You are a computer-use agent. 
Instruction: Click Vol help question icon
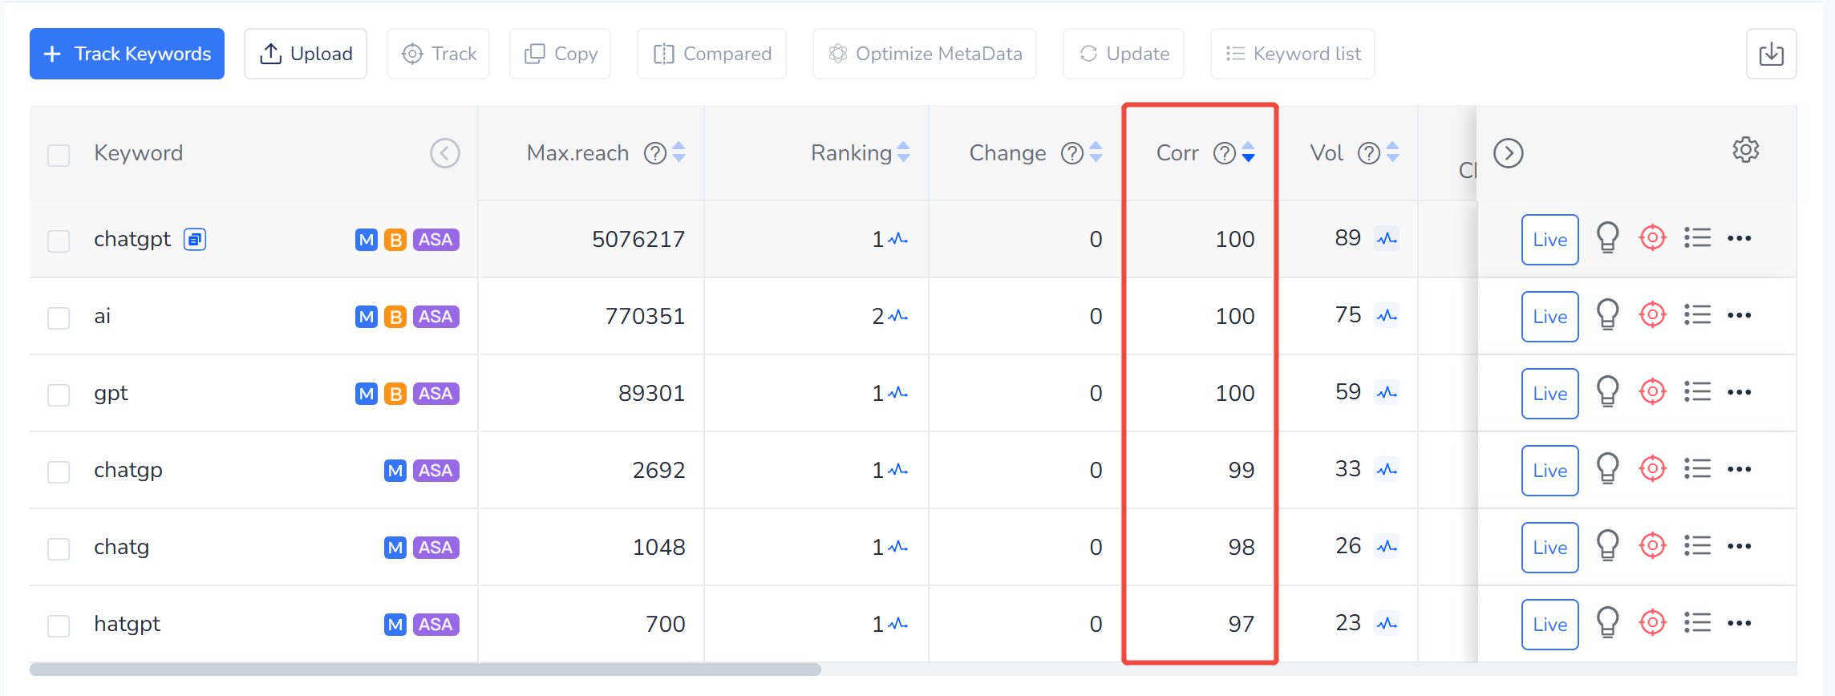[1369, 153]
